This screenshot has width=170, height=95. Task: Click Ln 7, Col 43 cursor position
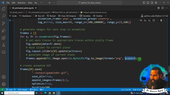click(126, 90)
